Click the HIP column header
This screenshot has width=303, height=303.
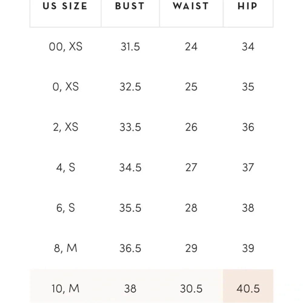[x=248, y=6]
